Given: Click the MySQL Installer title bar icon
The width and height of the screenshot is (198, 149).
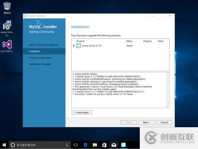Looking at the screenshot, I should tap(25, 16).
